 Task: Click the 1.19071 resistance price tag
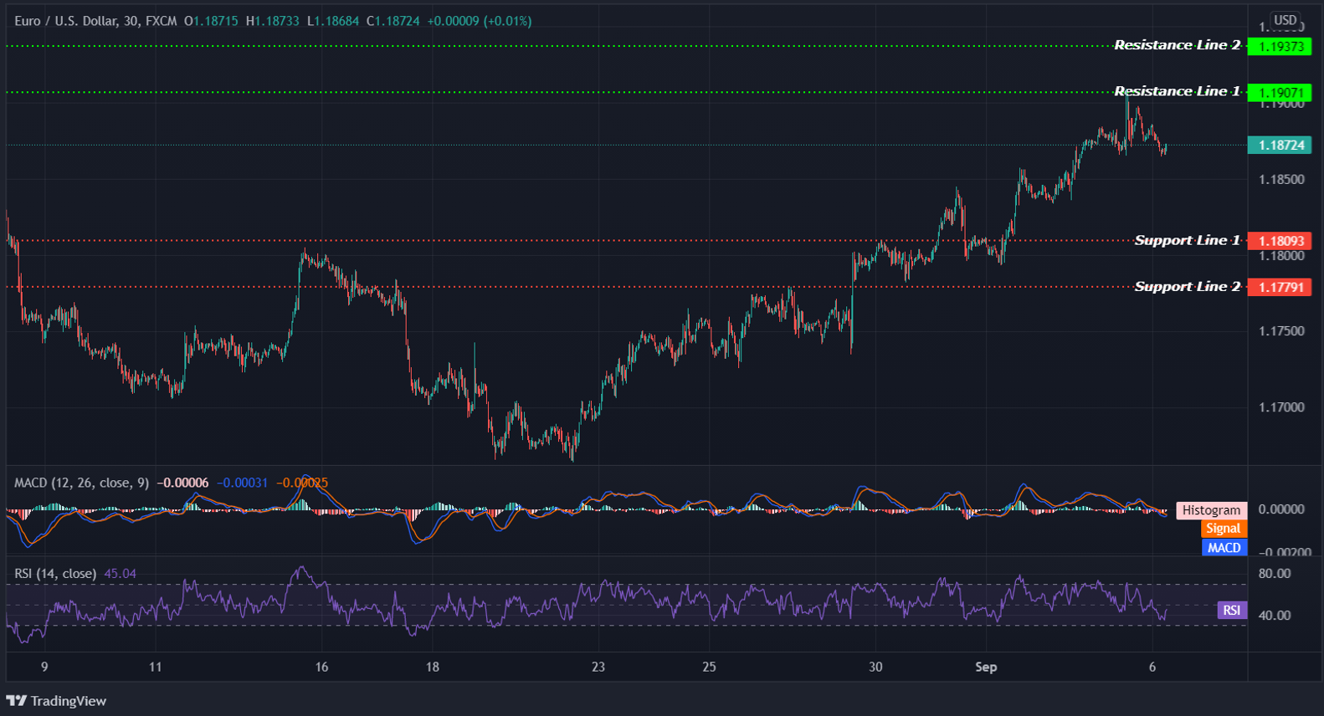pos(1280,93)
